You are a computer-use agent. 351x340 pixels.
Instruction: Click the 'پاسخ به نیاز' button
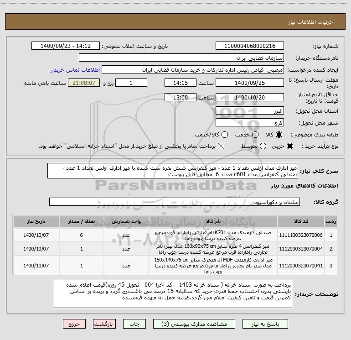pos(265,324)
